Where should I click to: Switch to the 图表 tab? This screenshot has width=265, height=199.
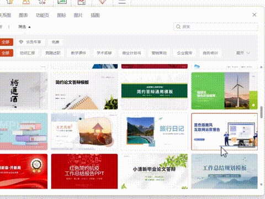coord(23,15)
